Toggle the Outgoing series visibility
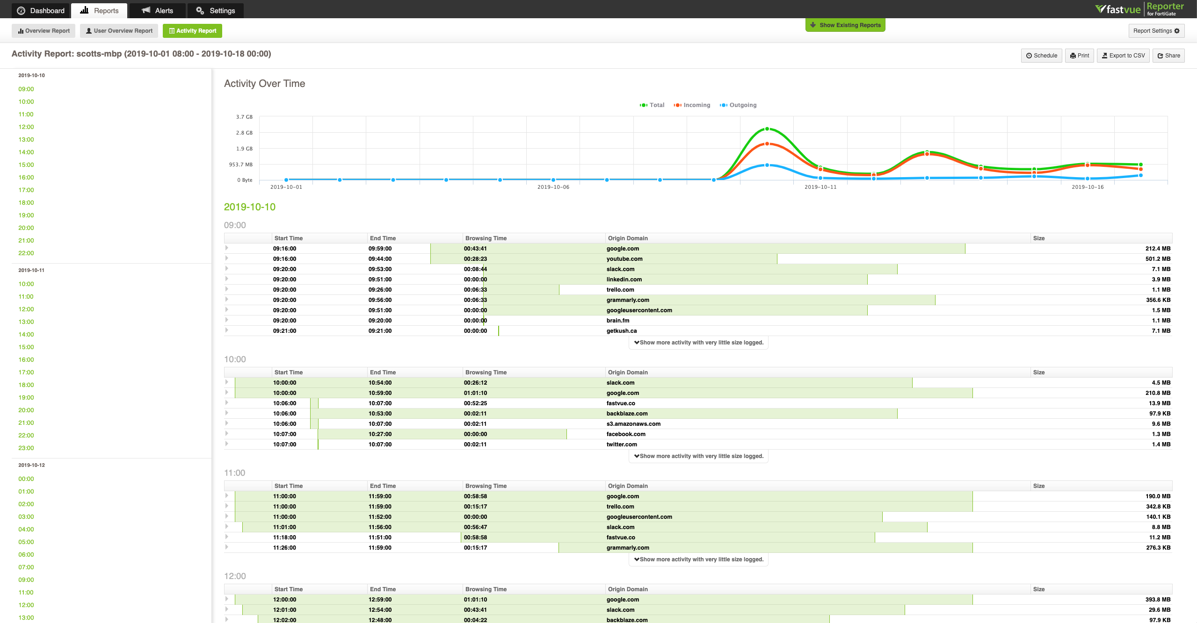1197x623 pixels. pyautogui.click(x=738, y=105)
